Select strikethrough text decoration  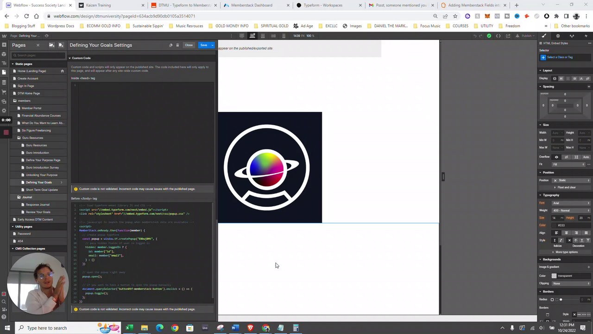click(x=576, y=240)
